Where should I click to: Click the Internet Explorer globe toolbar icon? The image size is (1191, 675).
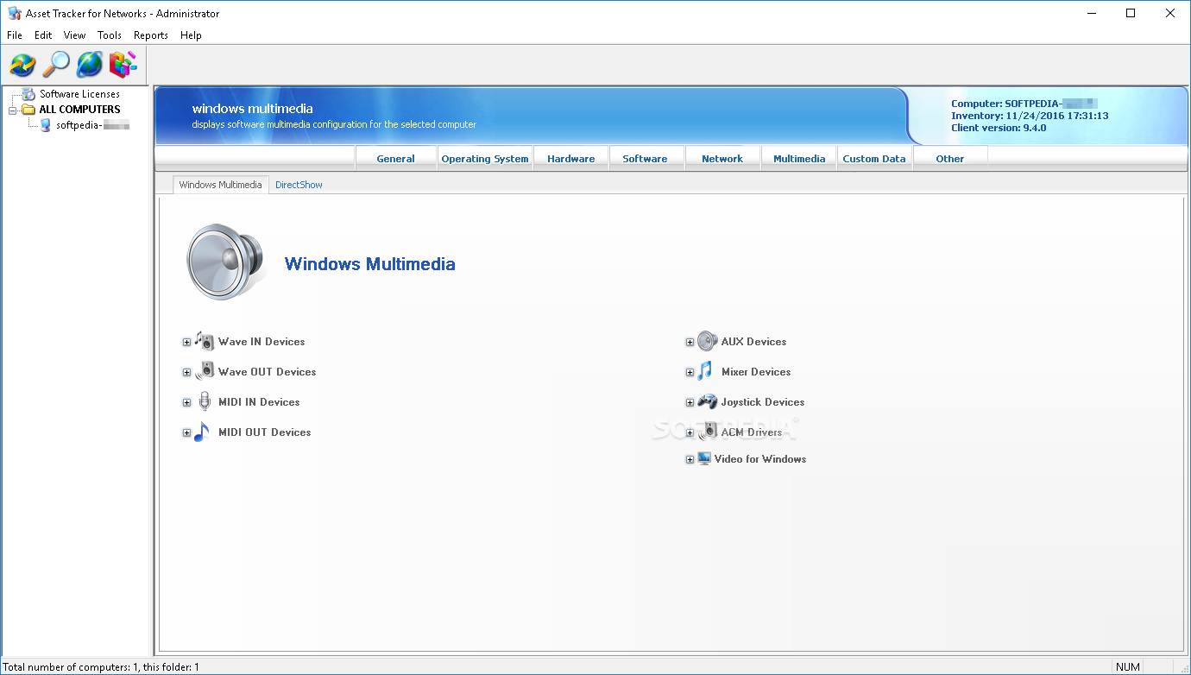click(x=90, y=65)
